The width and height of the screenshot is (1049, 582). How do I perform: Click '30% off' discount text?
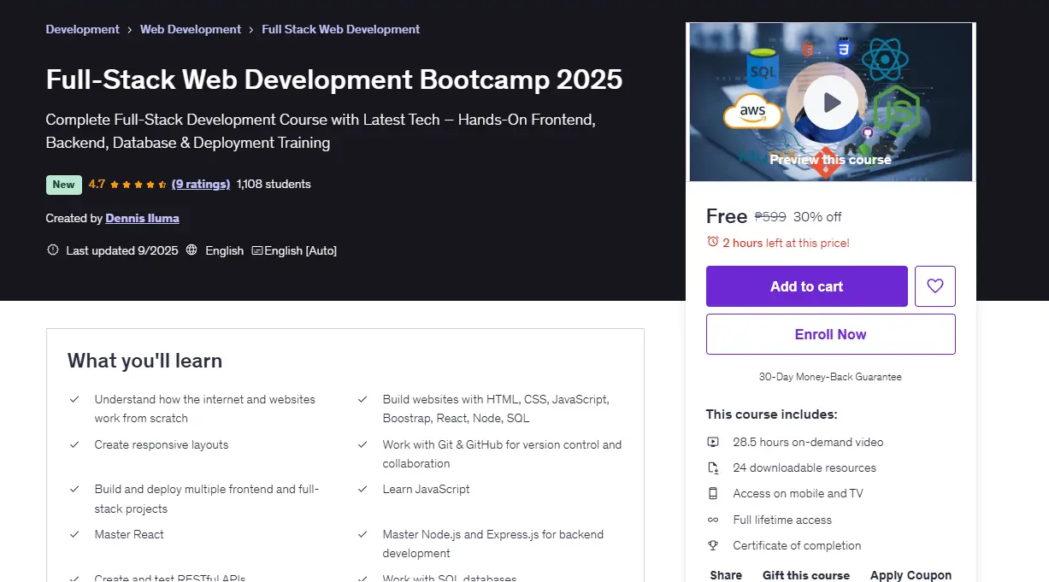pyautogui.click(x=817, y=216)
